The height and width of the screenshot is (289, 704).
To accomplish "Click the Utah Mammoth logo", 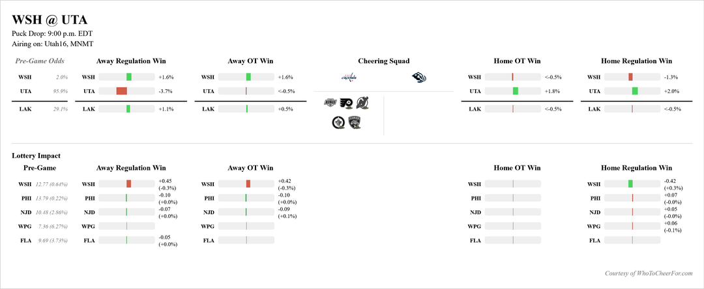I will 418,77.
